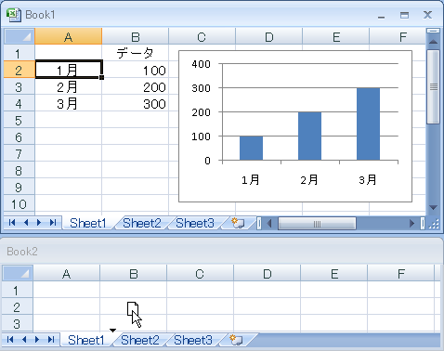This screenshot has width=444, height=351.
Task: Open Sheet3 tab in Book2
Action: tap(193, 340)
